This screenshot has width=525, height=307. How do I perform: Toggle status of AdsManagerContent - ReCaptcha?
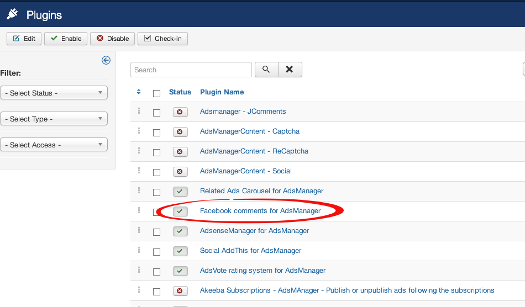pyautogui.click(x=180, y=151)
